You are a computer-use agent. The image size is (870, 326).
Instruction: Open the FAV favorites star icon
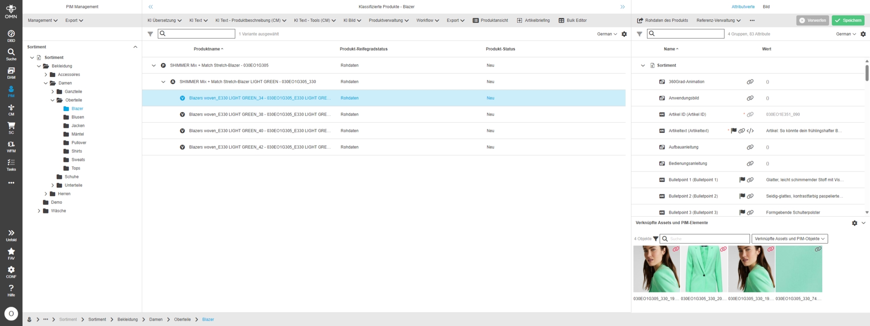[11, 253]
